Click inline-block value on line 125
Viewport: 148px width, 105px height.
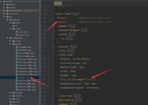pyautogui.click(x=81, y=59)
